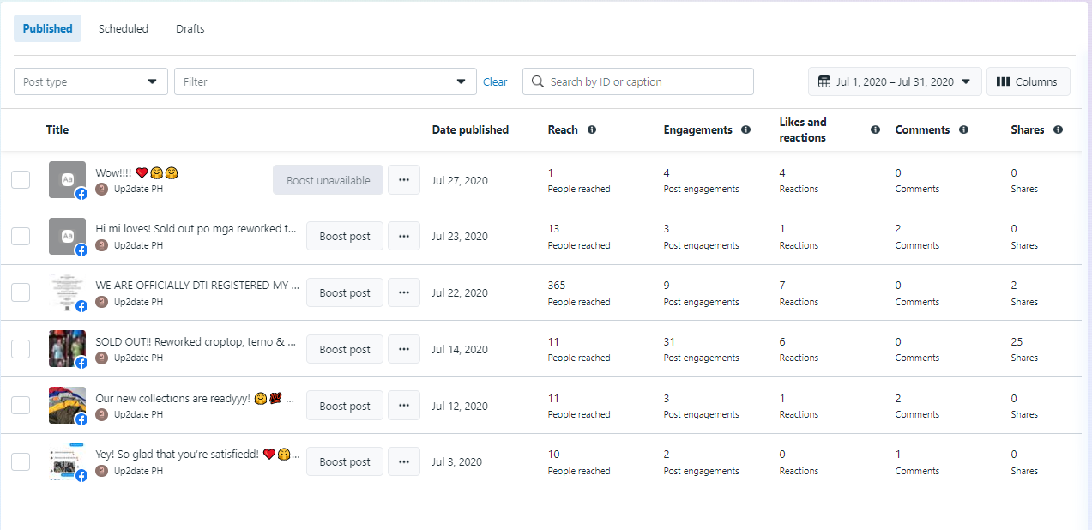Click the Likes and reactions info icon

tap(875, 130)
